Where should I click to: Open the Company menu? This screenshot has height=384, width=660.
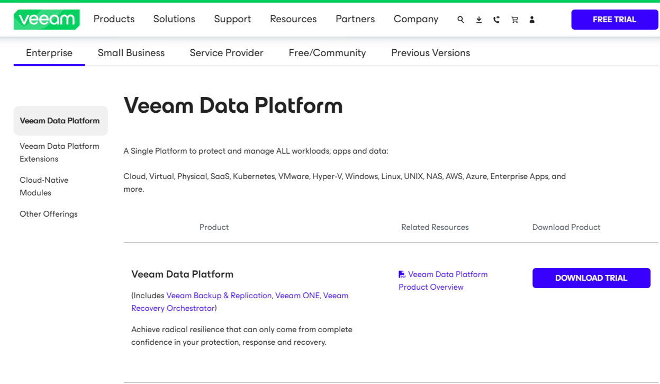point(415,19)
